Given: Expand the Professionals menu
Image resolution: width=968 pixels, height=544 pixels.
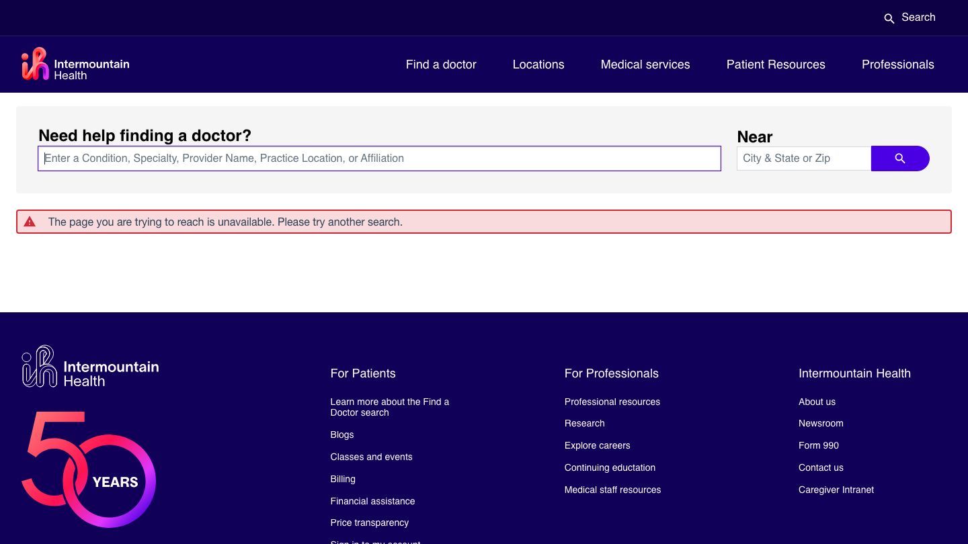Looking at the screenshot, I should pyautogui.click(x=897, y=64).
